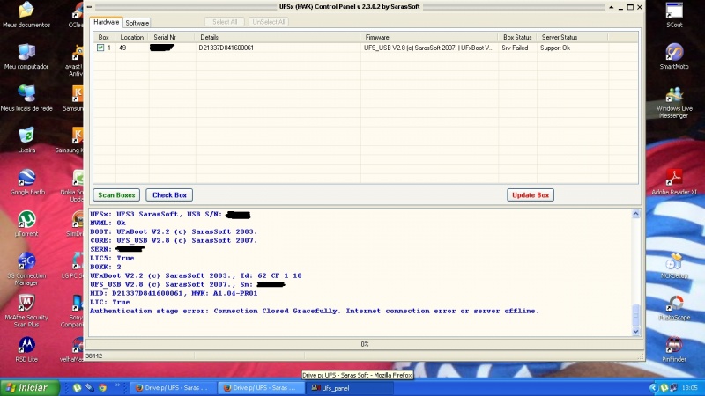Open McAfee Security Scan Plus icon
Image resolution: width=705 pixels, height=396 pixels.
[x=26, y=311]
